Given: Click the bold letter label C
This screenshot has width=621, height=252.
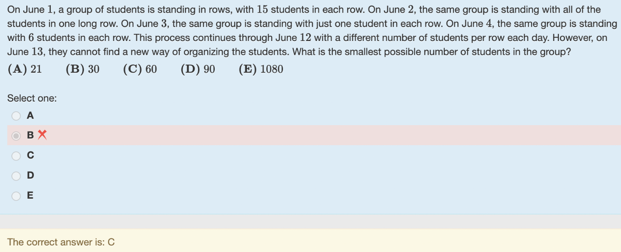Looking at the screenshot, I should point(30,155).
